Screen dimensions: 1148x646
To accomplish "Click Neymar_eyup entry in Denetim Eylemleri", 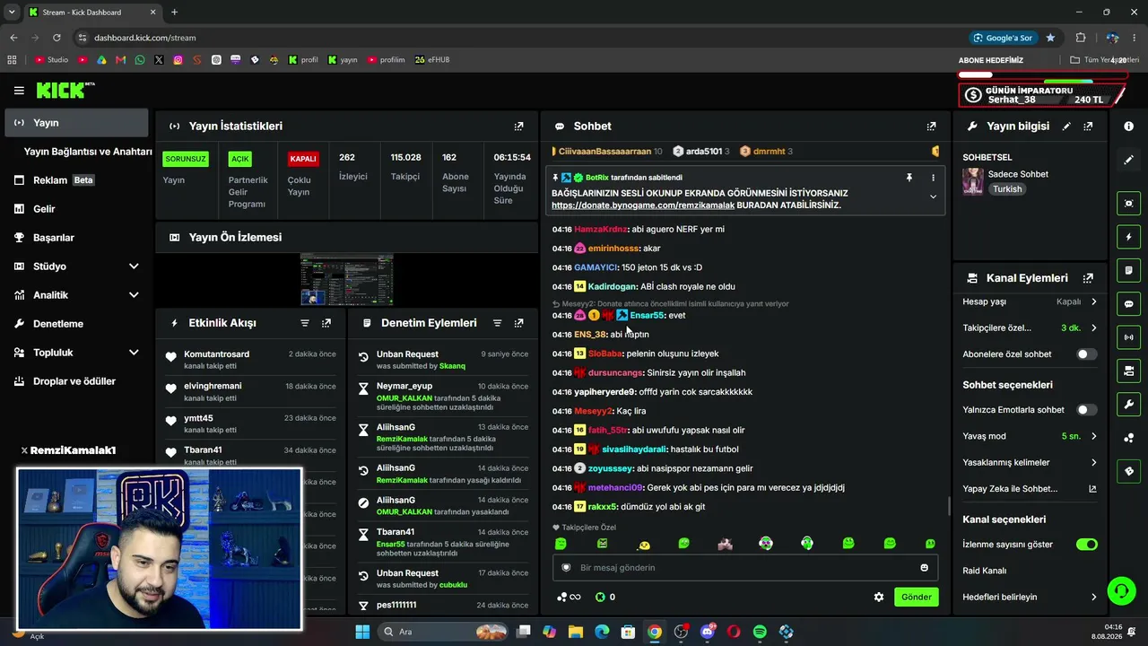I will [x=404, y=387].
